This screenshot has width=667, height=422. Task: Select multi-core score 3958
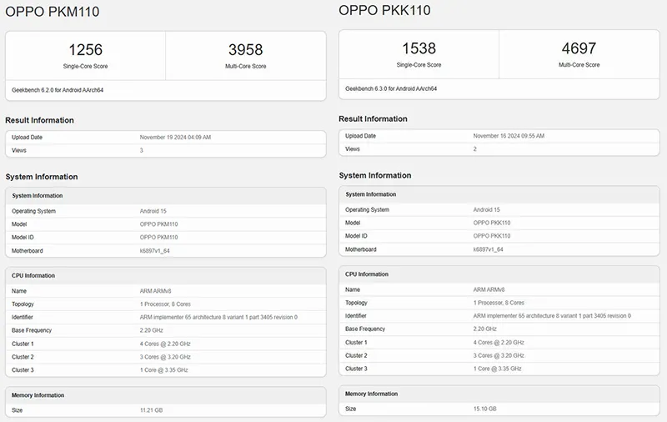(245, 50)
